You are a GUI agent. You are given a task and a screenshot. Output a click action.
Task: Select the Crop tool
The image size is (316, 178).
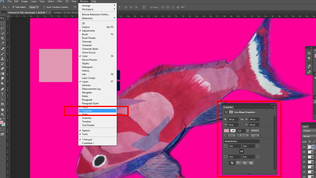point(3,38)
